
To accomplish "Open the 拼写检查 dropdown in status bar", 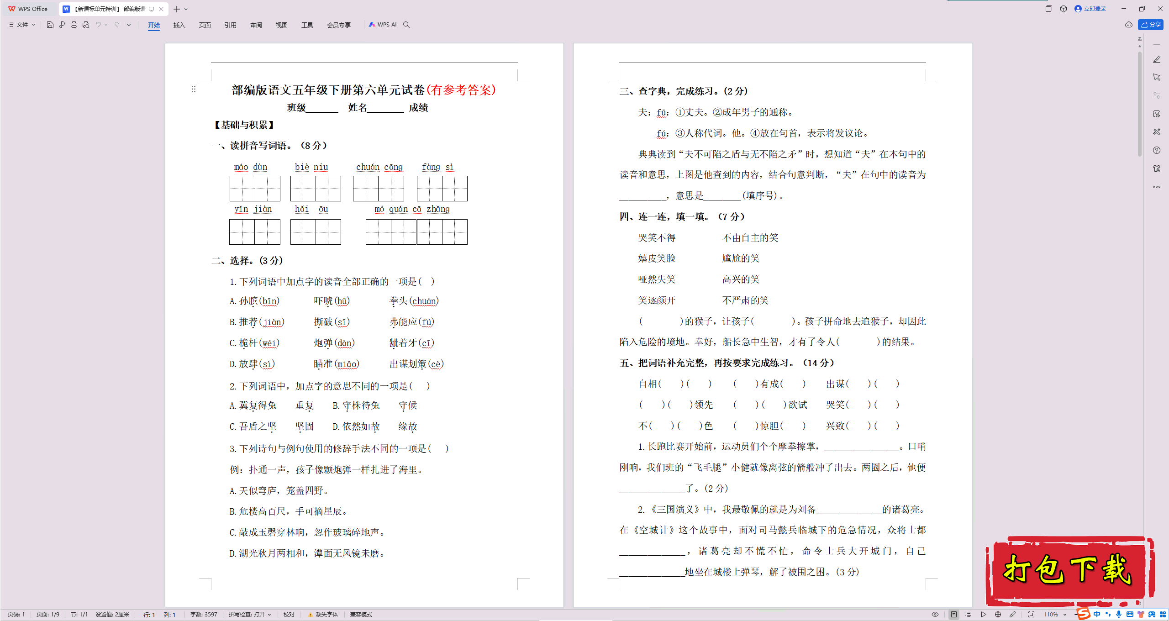I will (x=250, y=615).
